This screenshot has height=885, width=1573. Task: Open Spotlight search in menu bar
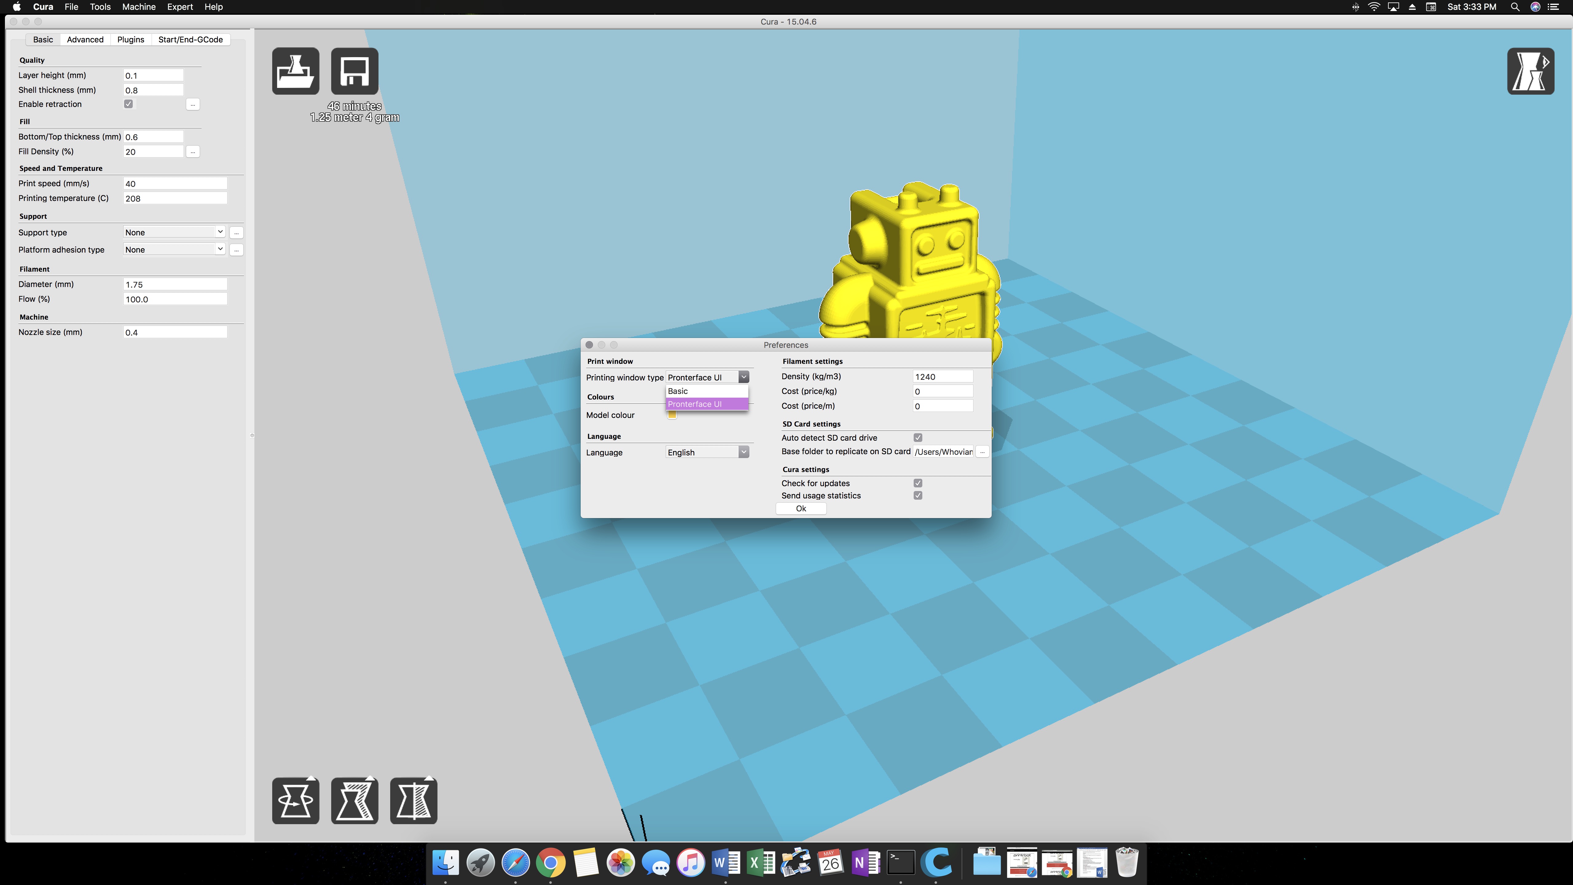1515,7
